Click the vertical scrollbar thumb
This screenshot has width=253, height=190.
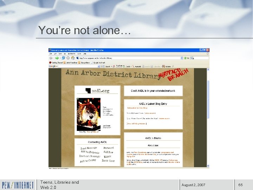coord(208,99)
